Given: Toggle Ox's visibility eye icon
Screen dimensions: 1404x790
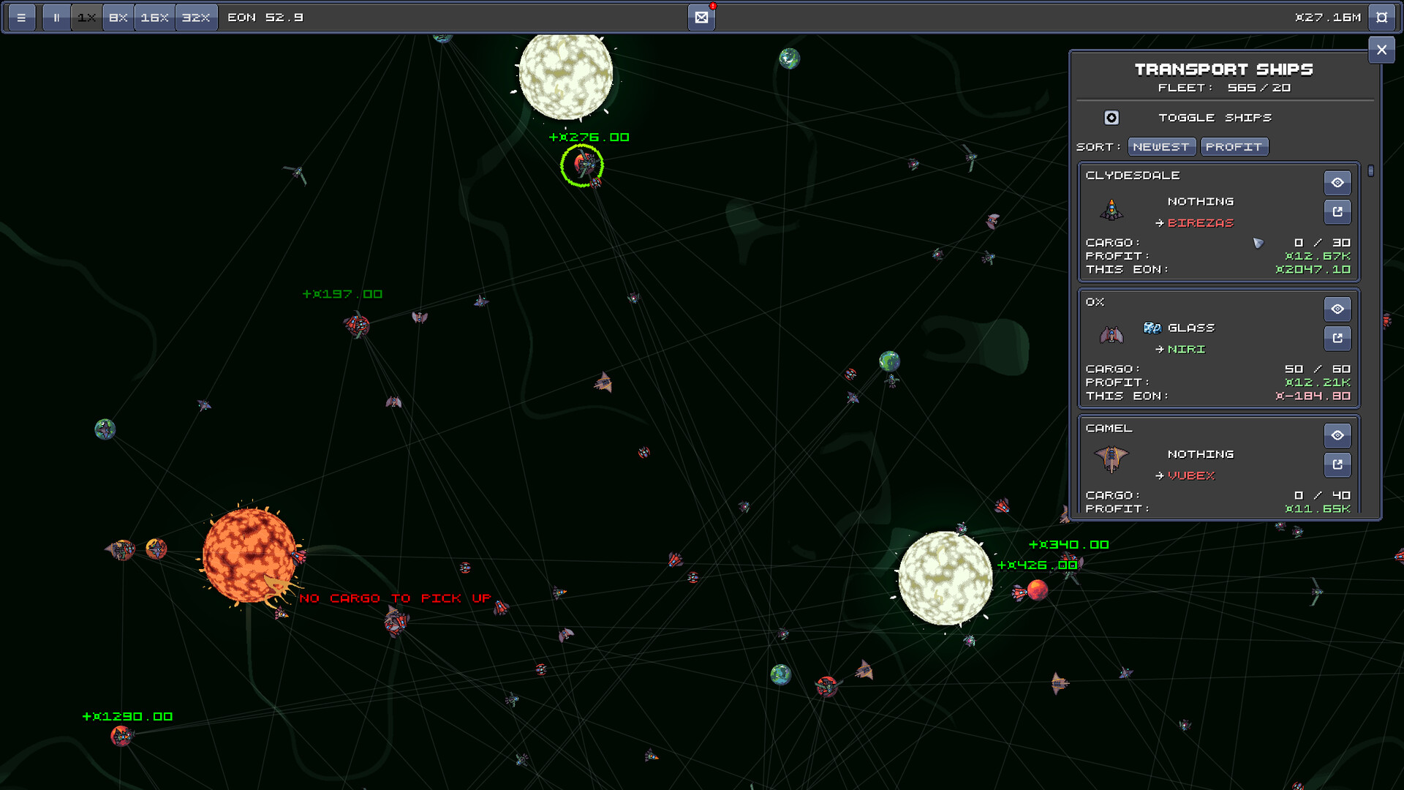Looking at the screenshot, I should [1337, 309].
